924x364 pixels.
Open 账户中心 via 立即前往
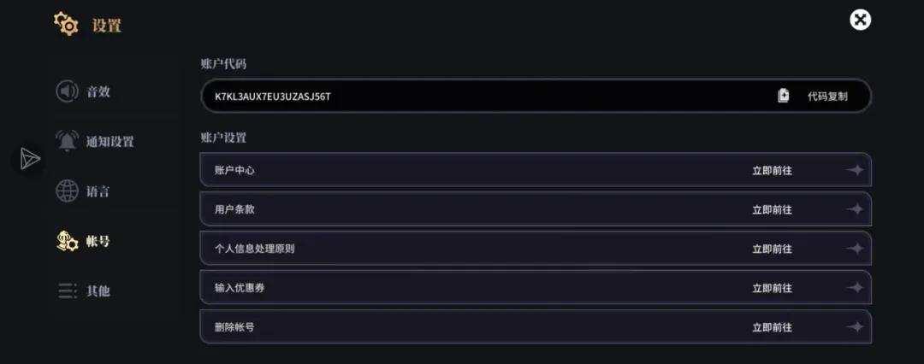(x=772, y=170)
